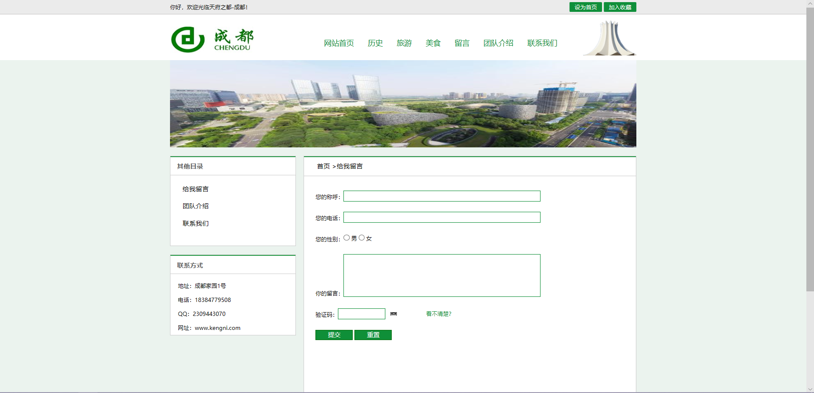Click into the 你的留言 text area
814x393 pixels.
coord(442,275)
